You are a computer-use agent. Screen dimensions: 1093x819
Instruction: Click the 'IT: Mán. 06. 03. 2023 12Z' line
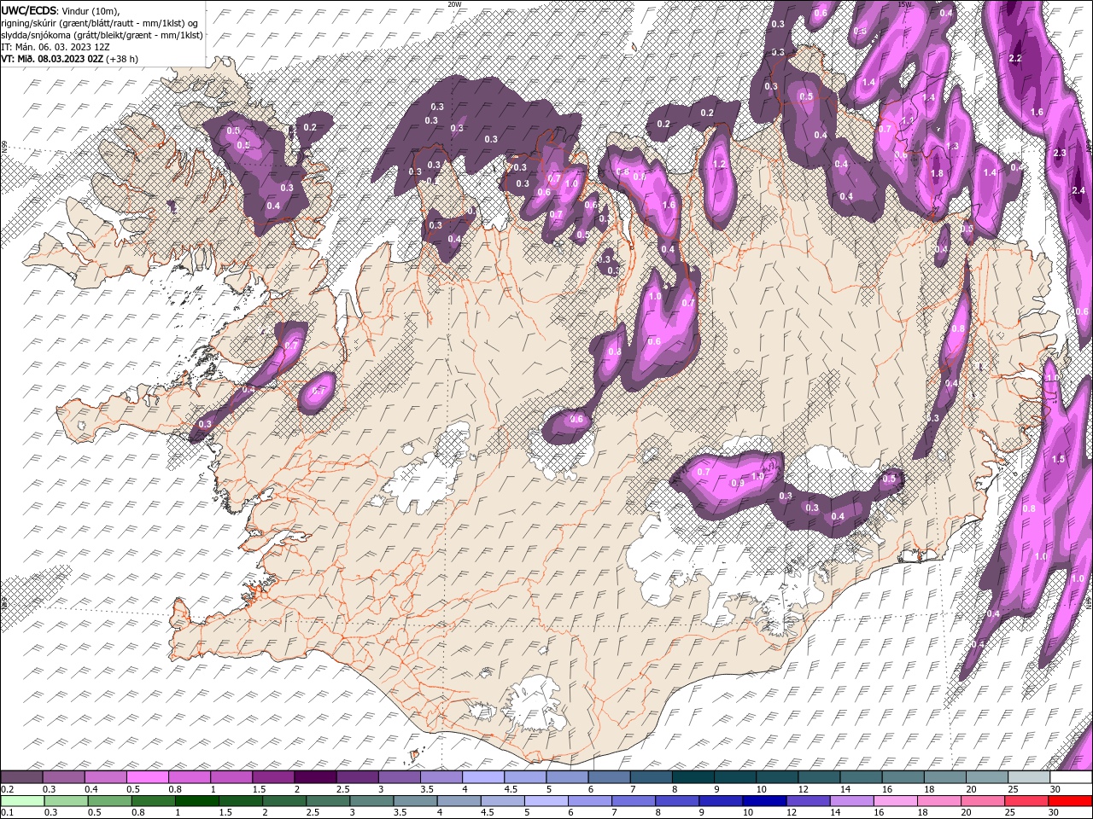click(54, 47)
